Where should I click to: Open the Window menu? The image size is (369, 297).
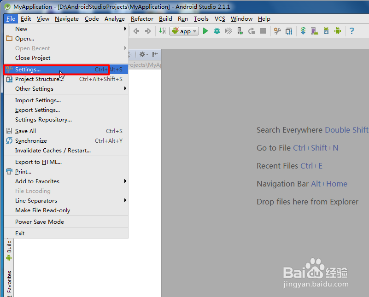(241, 18)
